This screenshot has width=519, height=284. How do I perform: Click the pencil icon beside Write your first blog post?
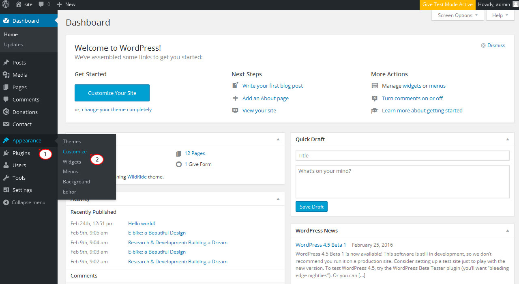pos(235,86)
